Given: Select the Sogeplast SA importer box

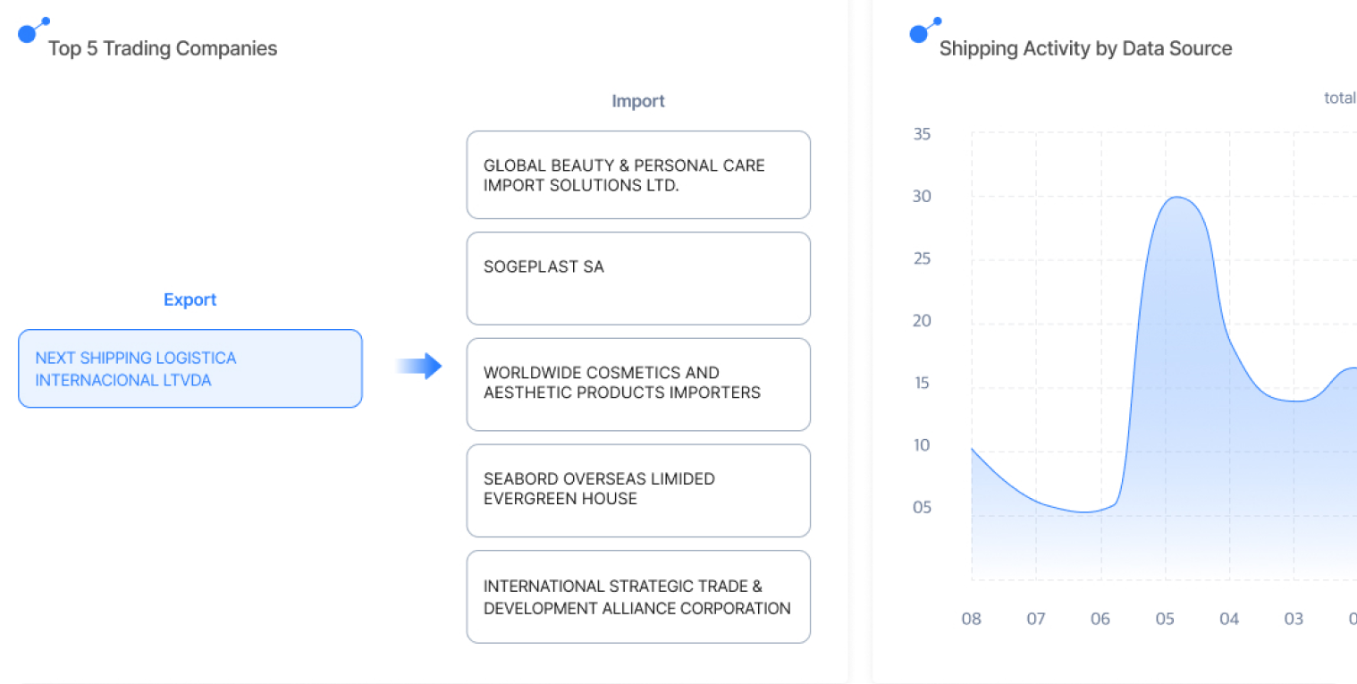Looking at the screenshot, I should click(x=637, y=278).
